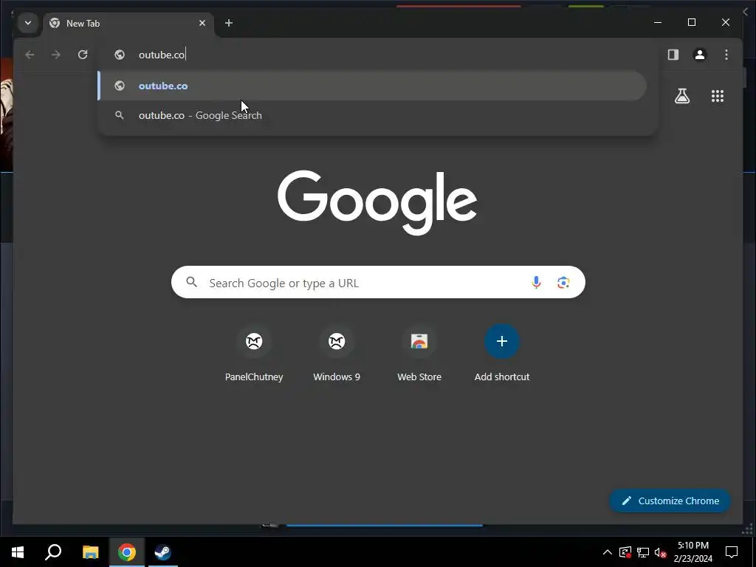Viewport: 756px width, 567px height.
Task: Choose the outube.co Google Search suggestion
Action: [372, 115]
